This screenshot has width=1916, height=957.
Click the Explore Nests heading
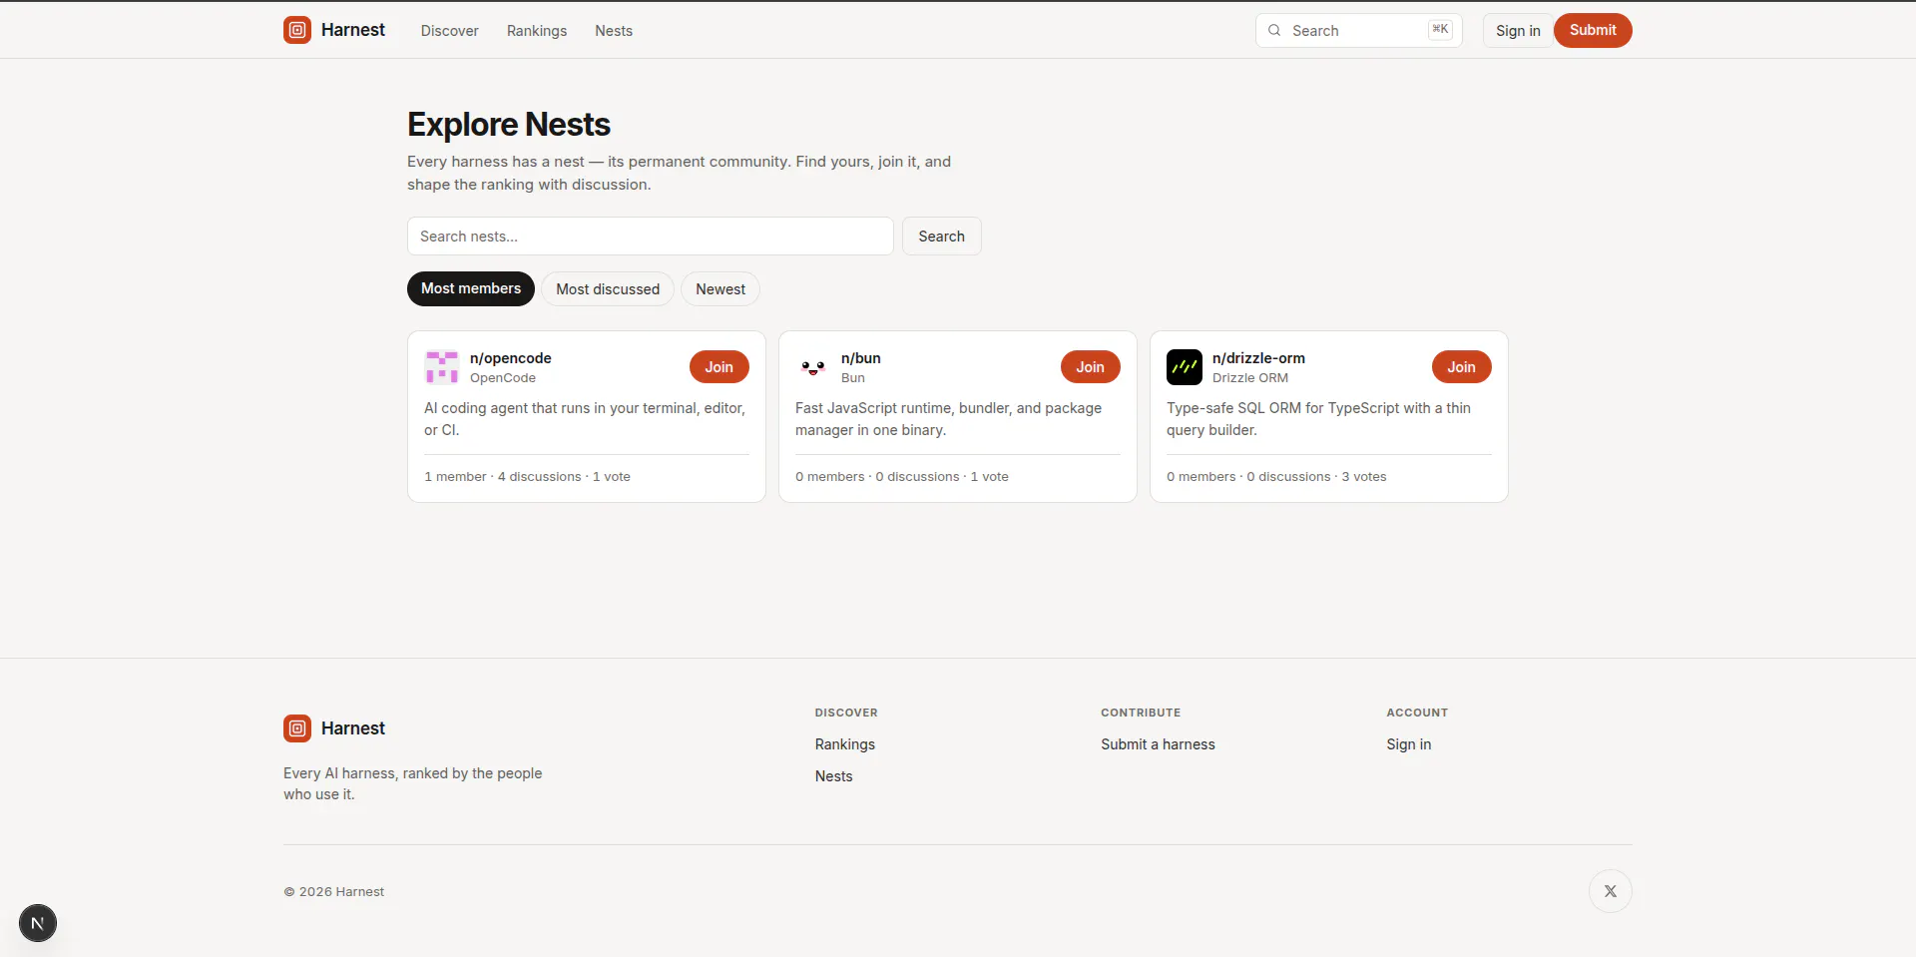click(509, 125)
